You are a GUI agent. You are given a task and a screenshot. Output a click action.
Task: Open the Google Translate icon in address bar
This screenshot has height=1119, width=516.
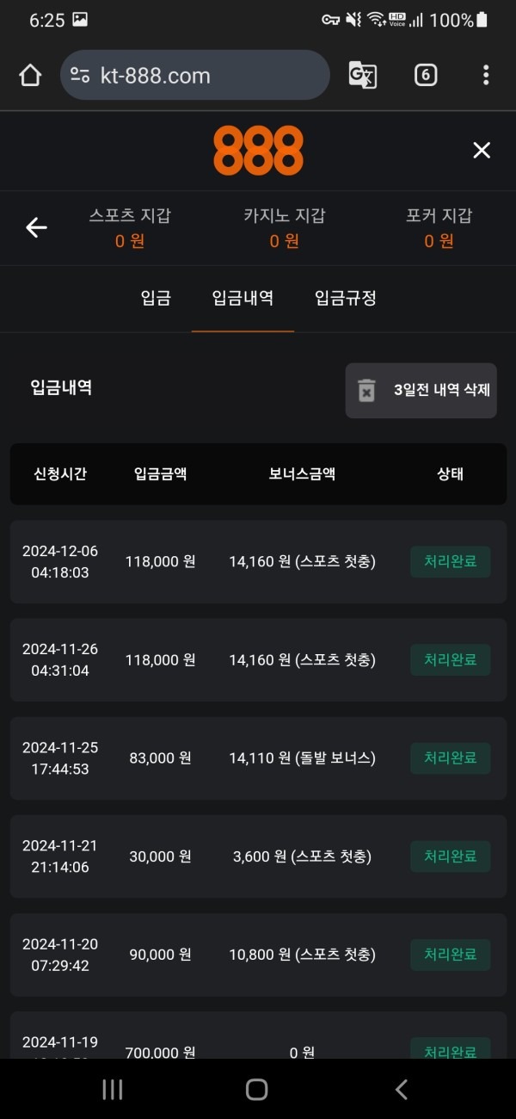(x=362, y=75)
